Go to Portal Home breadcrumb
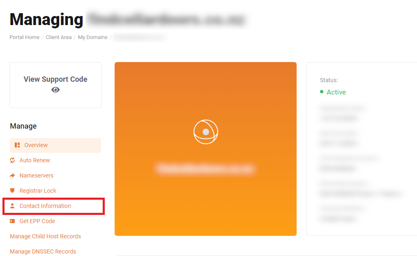 [25, 37]
